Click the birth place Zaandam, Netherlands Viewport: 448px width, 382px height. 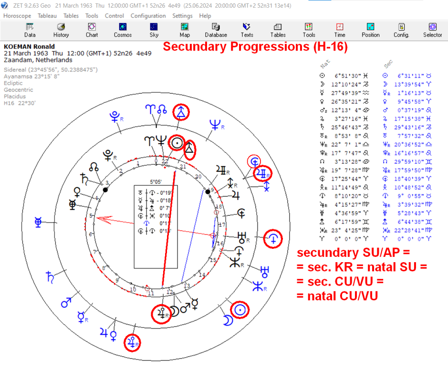[38, 60]
